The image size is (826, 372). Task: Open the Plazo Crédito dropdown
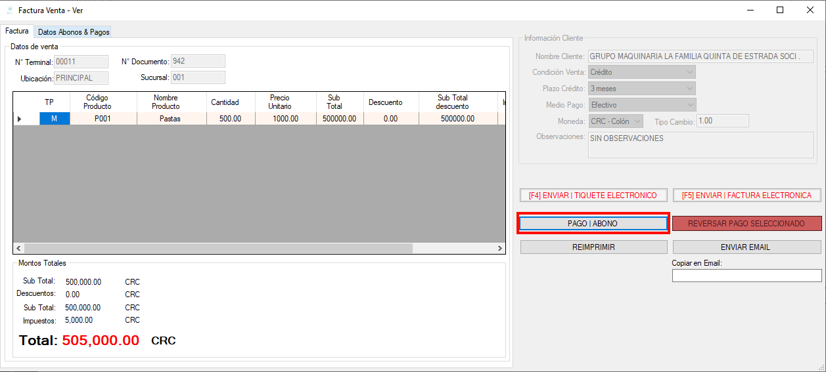tap(642, 89)
